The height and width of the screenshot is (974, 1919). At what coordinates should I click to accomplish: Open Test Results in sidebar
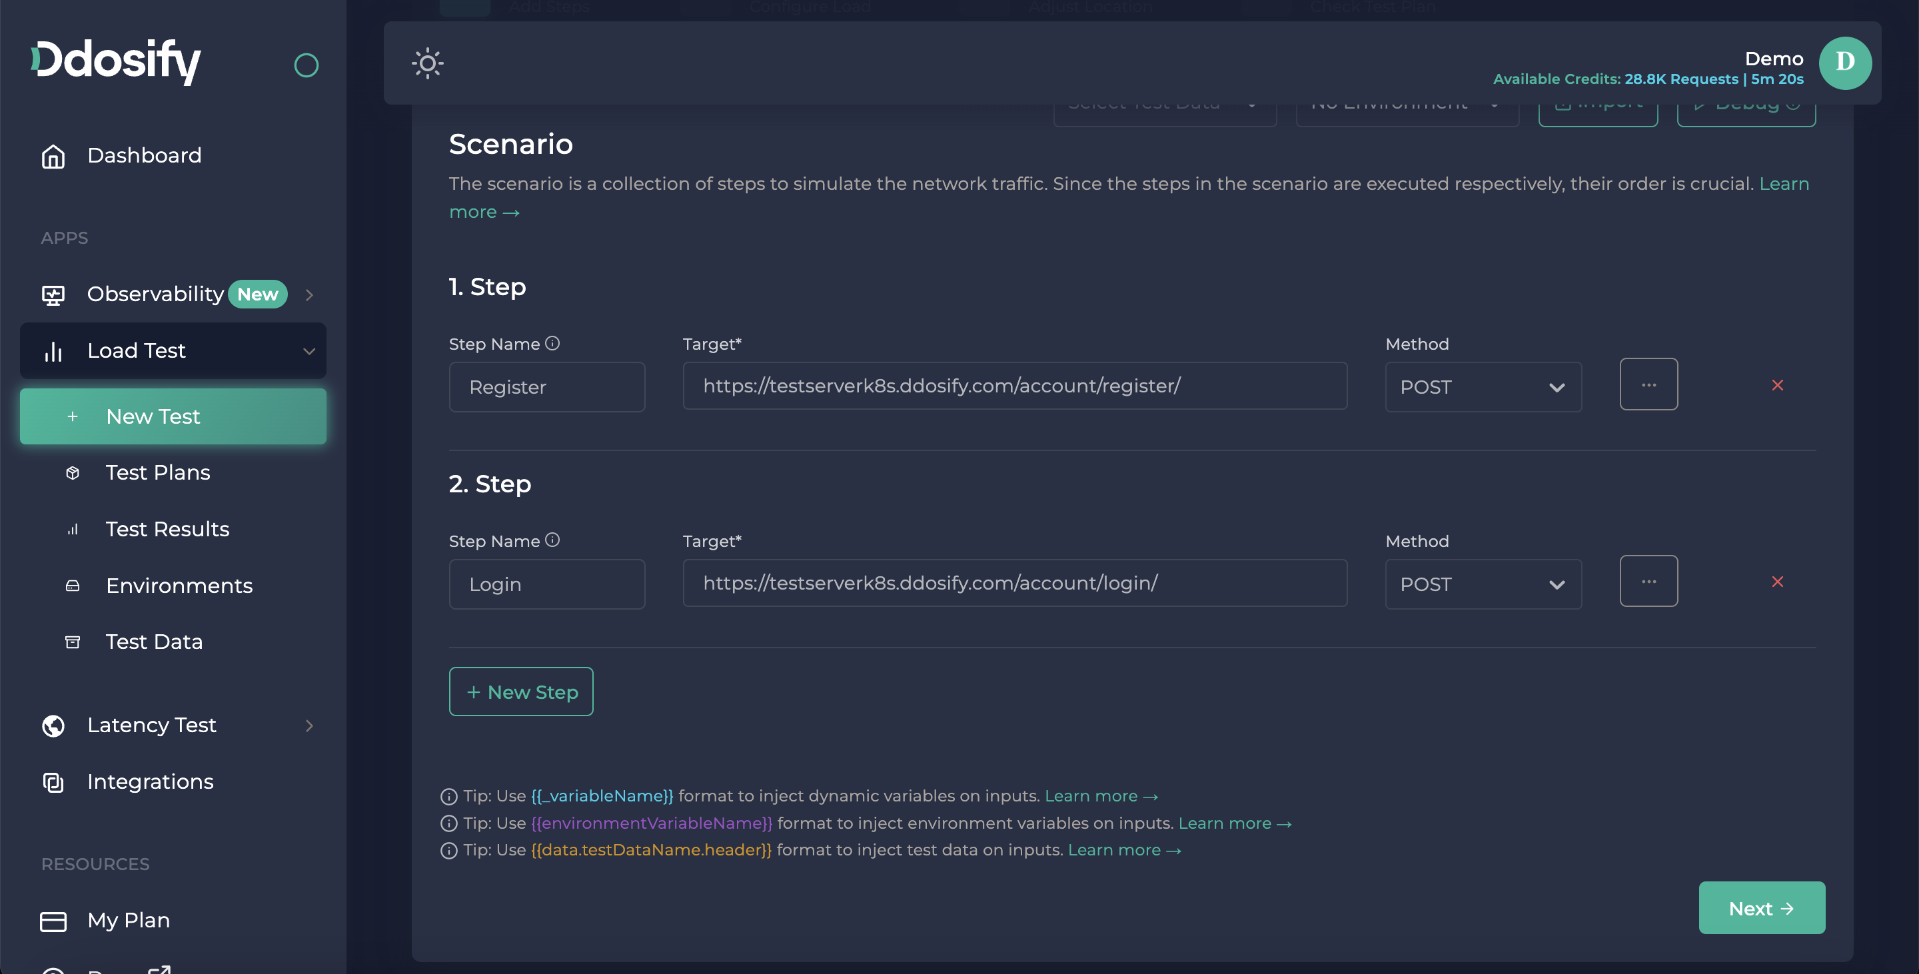pos(167,530)
